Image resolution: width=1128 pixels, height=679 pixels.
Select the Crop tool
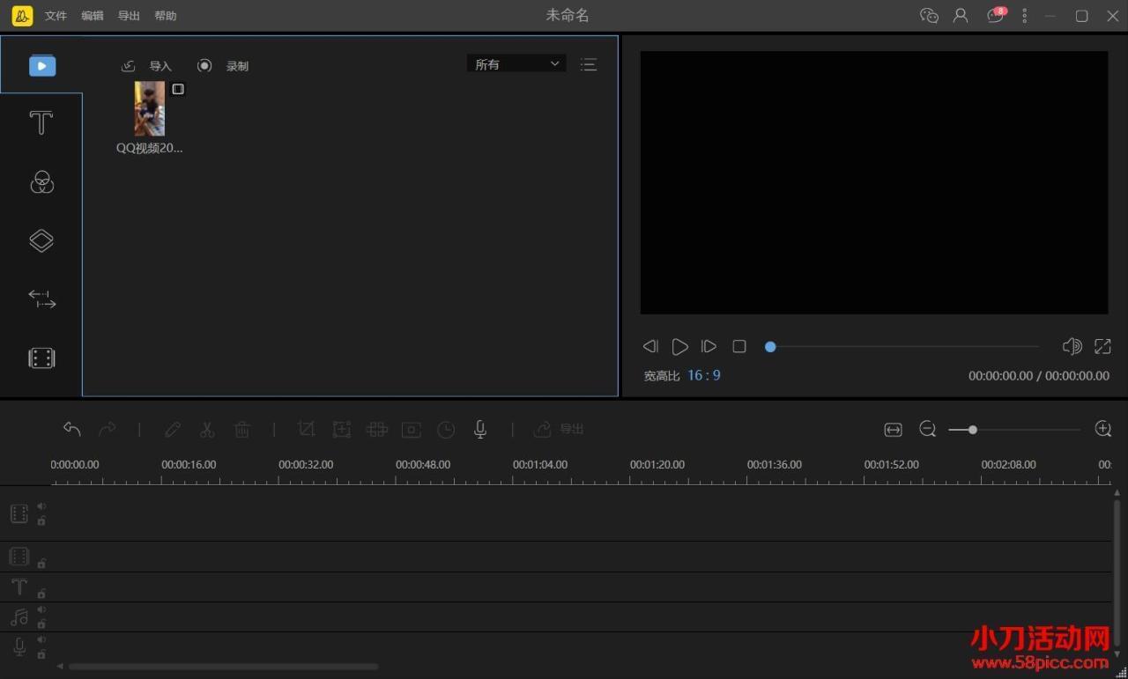point(306,429)
